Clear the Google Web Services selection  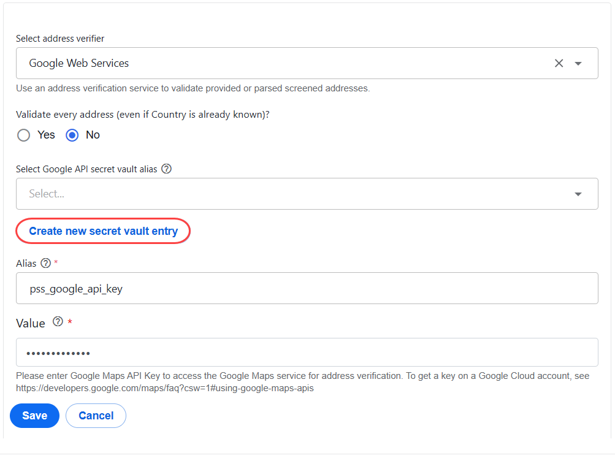[559, 63]
